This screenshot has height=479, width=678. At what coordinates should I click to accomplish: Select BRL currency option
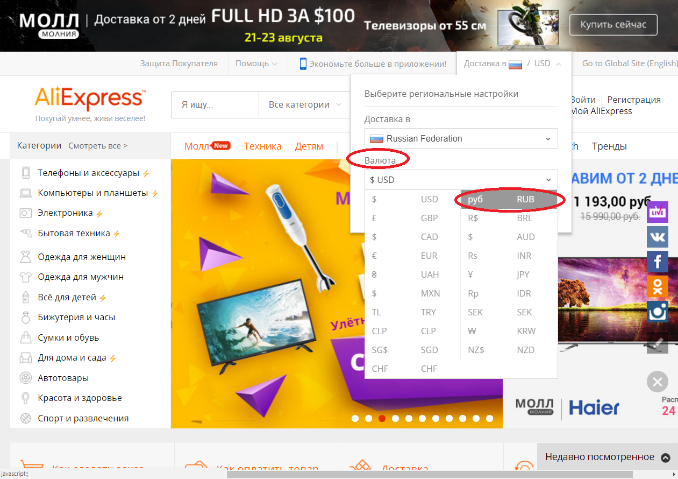pos(509,218)
